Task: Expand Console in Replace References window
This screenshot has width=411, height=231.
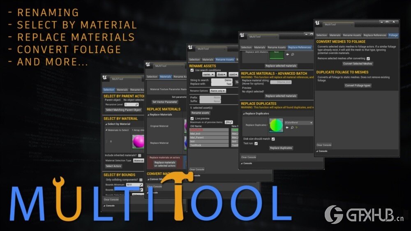Action: [x=242, y=163]
